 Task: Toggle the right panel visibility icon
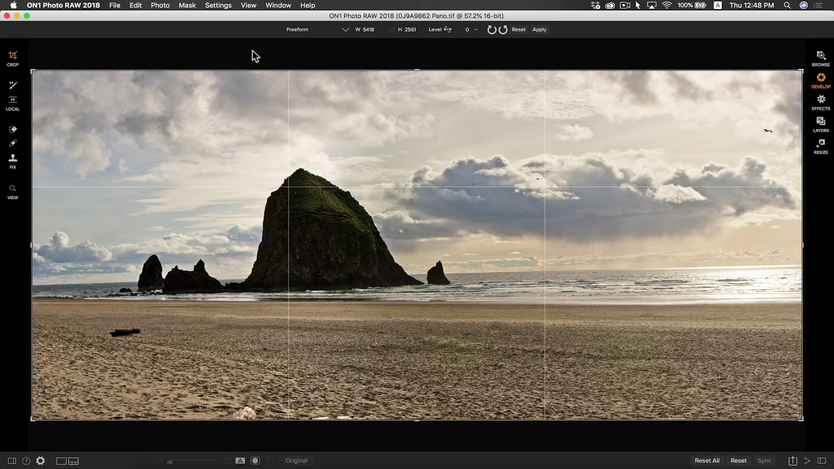coord(822,461)
